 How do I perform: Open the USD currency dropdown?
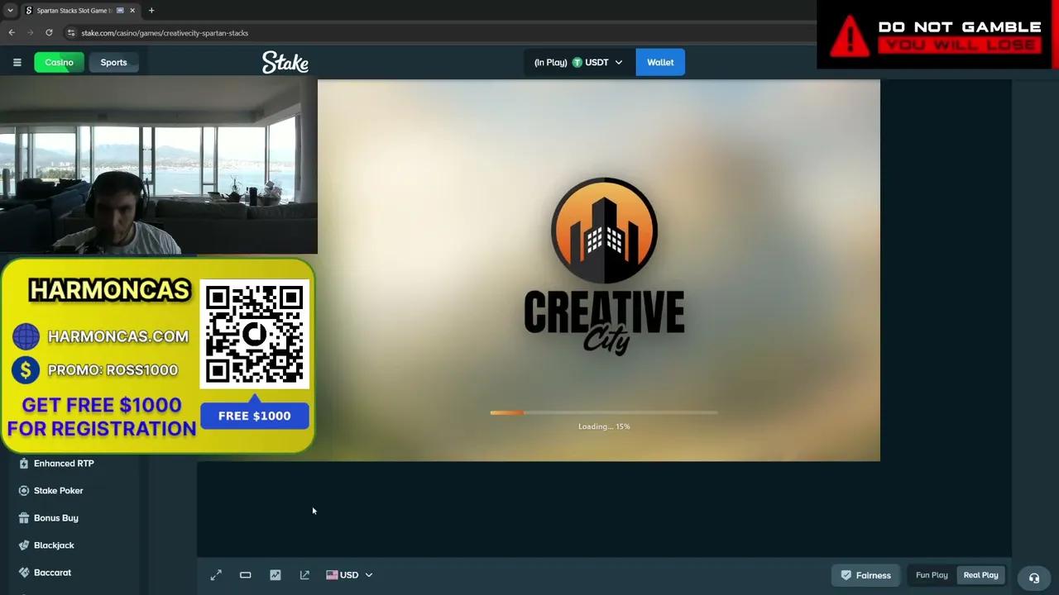pos(349,574)
